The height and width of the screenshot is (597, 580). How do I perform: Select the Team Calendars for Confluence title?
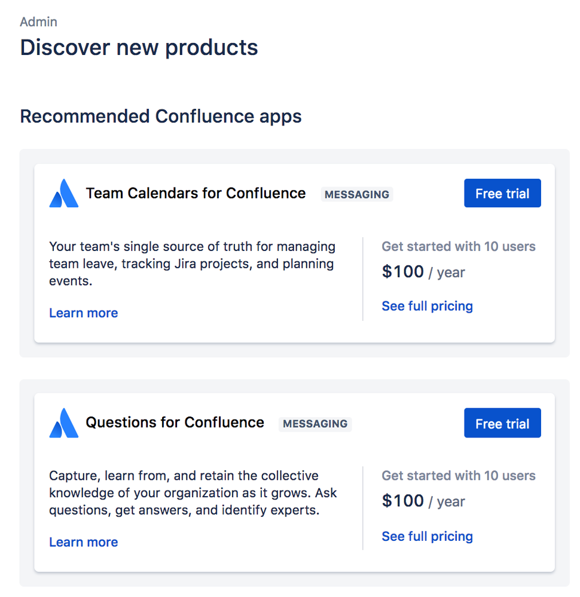tap(196, 193)
